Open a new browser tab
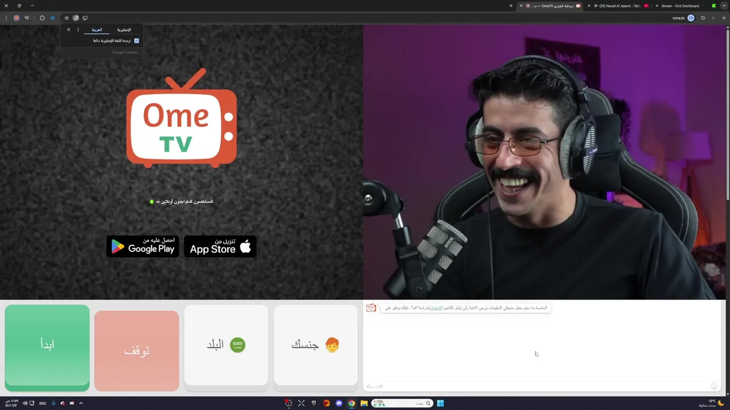 511,6
